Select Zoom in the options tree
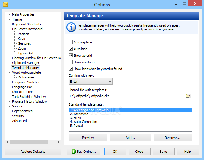 [x=22, y=48]
